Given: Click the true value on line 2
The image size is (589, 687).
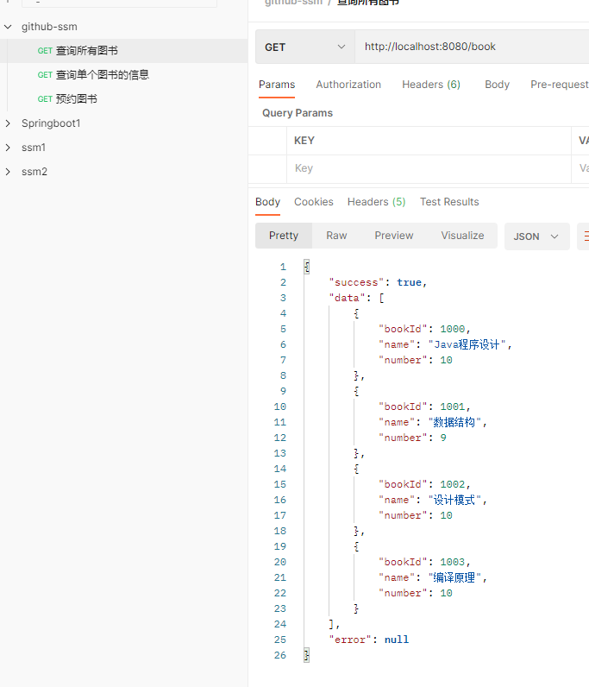Looking at the screenshot, I should (409, 282).
